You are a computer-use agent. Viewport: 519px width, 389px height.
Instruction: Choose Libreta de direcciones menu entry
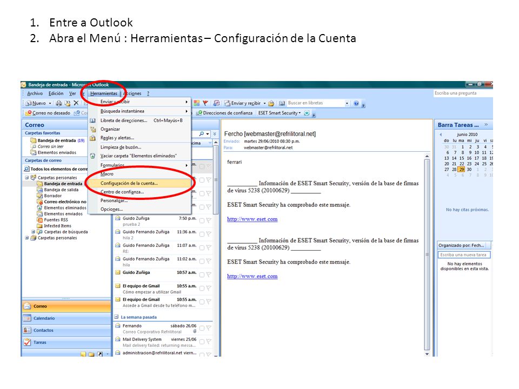[x=139, y=120]
